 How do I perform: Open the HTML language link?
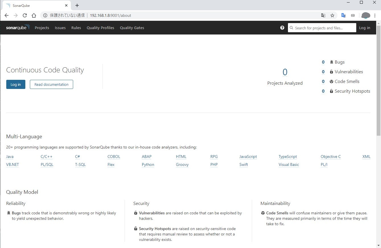pyautogui.click(x=181, y=156)
